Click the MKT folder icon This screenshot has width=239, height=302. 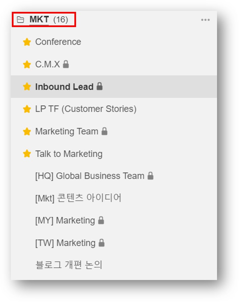21,20
